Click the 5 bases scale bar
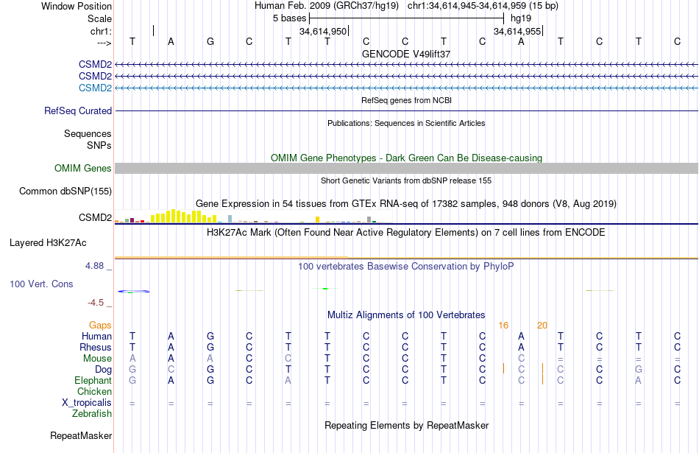The image size is (699, 453). pyautogui.click(x=406, y=18)
